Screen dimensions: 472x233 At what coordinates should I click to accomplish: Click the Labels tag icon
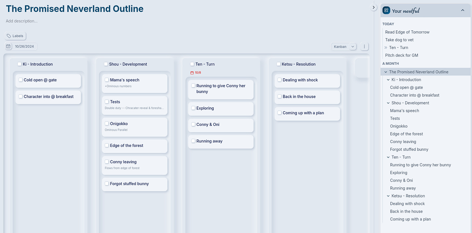(9, 36)
